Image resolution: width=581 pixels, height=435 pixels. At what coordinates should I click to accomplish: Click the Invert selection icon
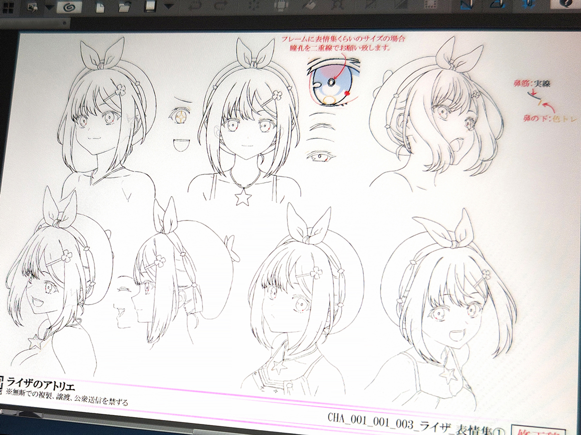[x=401, y=4]
